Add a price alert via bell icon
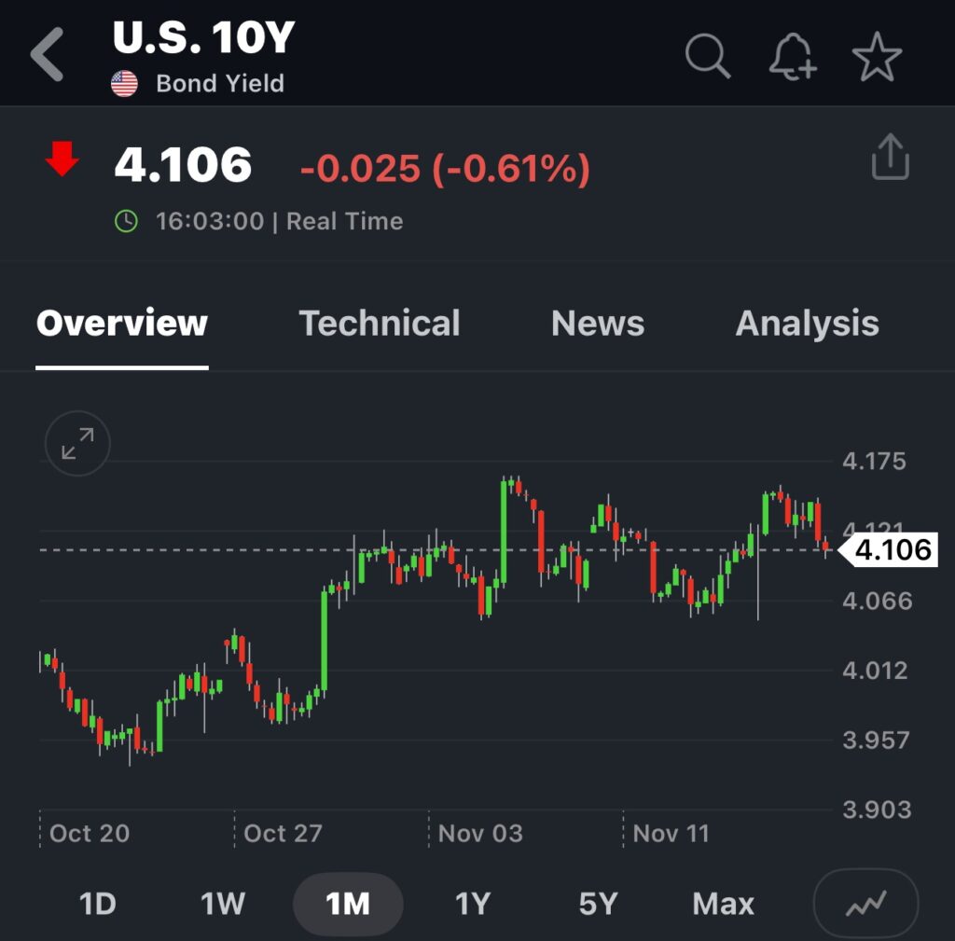This screenshot has height=941, width=955. pyautogui.click(x=792, y=57)
